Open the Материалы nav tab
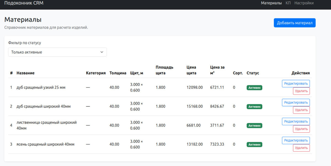The height and width of the screenshot is (166, 331). [x=271, y=3]
